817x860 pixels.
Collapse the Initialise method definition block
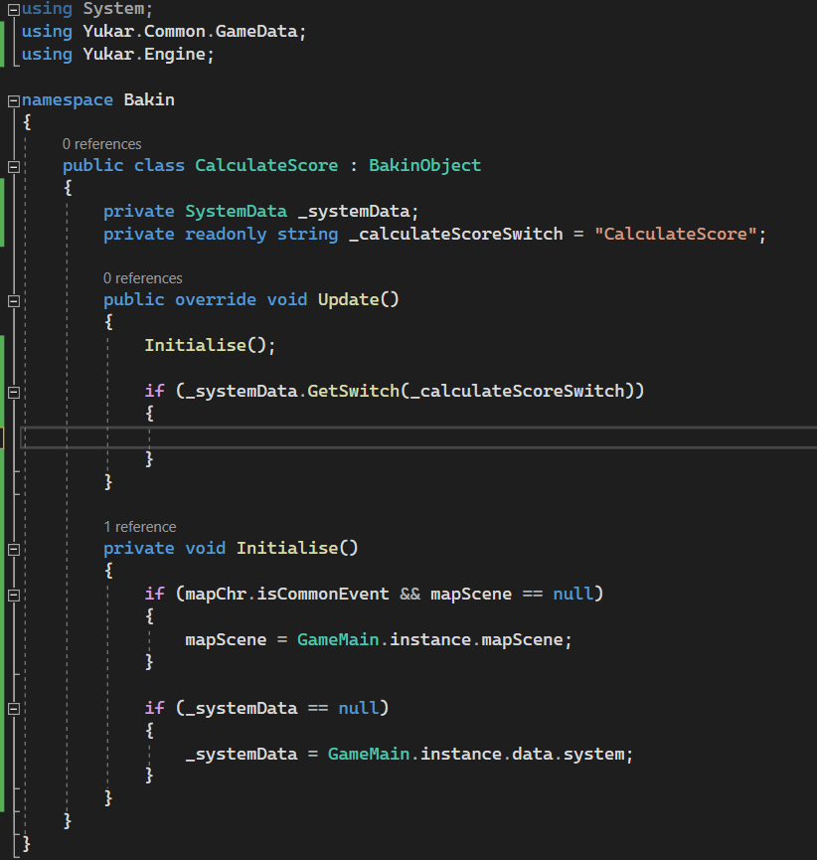(x=14, y=549)
